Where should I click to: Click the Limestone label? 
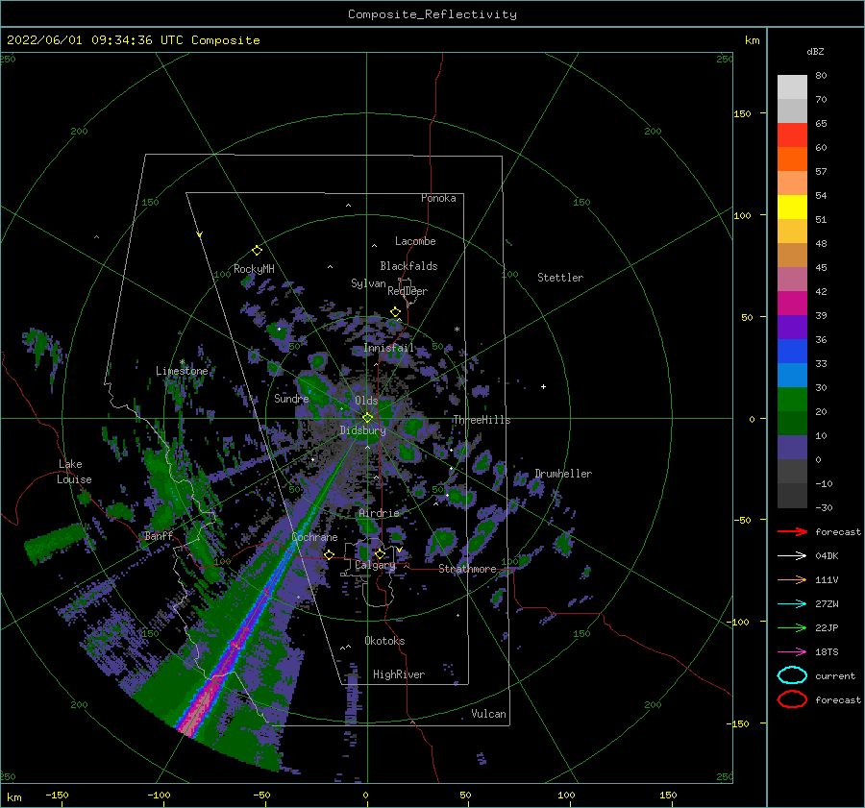[182, 371]
